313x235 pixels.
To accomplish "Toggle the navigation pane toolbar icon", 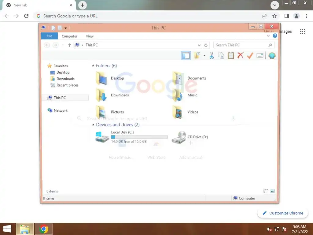I will [186, 55].
